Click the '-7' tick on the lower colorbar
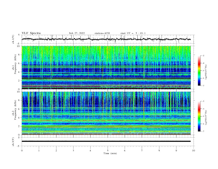 tap(203, 131)
